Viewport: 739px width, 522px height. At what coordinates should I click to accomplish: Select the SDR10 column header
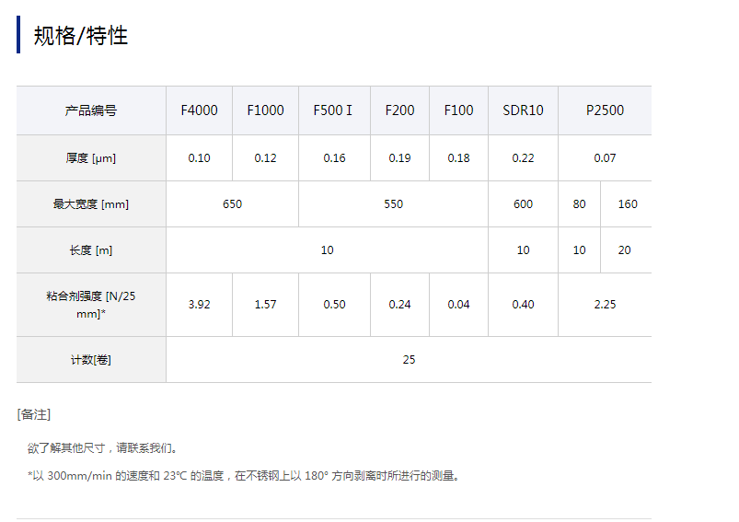click(523, 110)
